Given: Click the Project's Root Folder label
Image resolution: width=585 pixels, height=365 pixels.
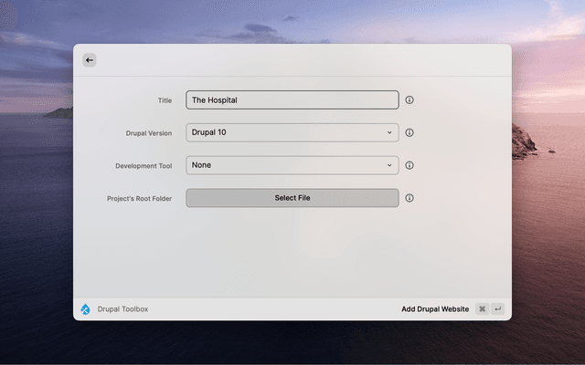Looking at the screenshot, I should tap(139, 198).
